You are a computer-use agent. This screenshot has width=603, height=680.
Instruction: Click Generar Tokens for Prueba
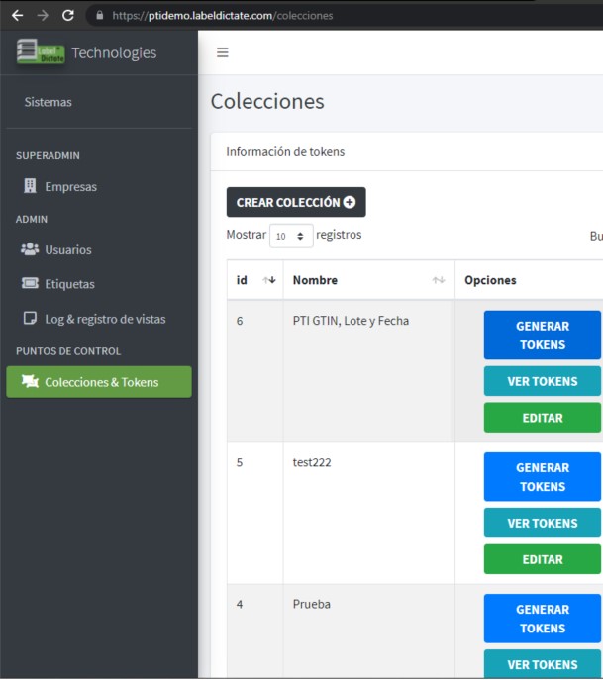coord(543,619)
